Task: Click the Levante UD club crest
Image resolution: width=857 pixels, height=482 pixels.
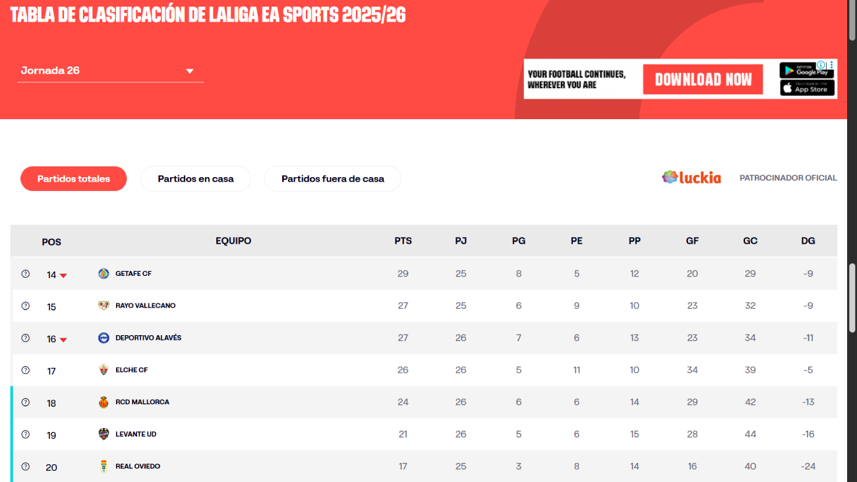Action: [x=103, y=434]
